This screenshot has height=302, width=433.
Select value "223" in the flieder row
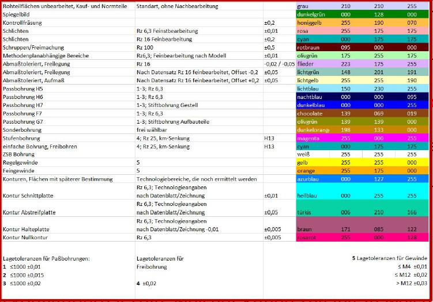[345, 64]
